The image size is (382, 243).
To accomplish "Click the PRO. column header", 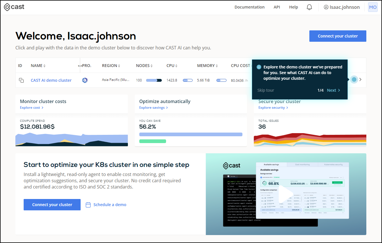I will point(87,66).
